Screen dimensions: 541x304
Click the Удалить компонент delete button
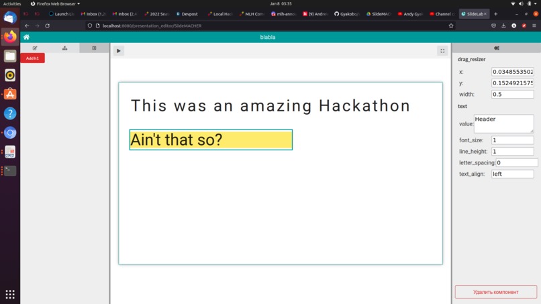pyautogui.click(x=496, y=292)
